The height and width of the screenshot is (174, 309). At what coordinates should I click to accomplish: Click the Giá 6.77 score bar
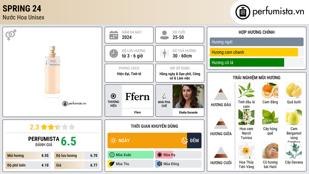[77, 165]
